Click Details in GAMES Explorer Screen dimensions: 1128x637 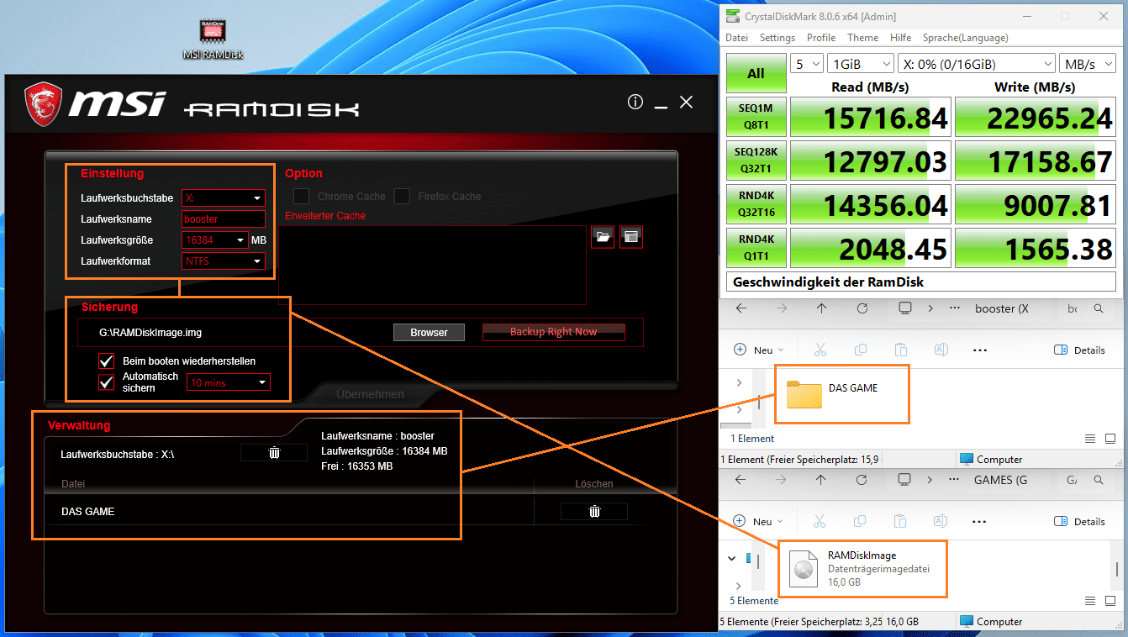pyautogui.click(x=1080, y=521)
